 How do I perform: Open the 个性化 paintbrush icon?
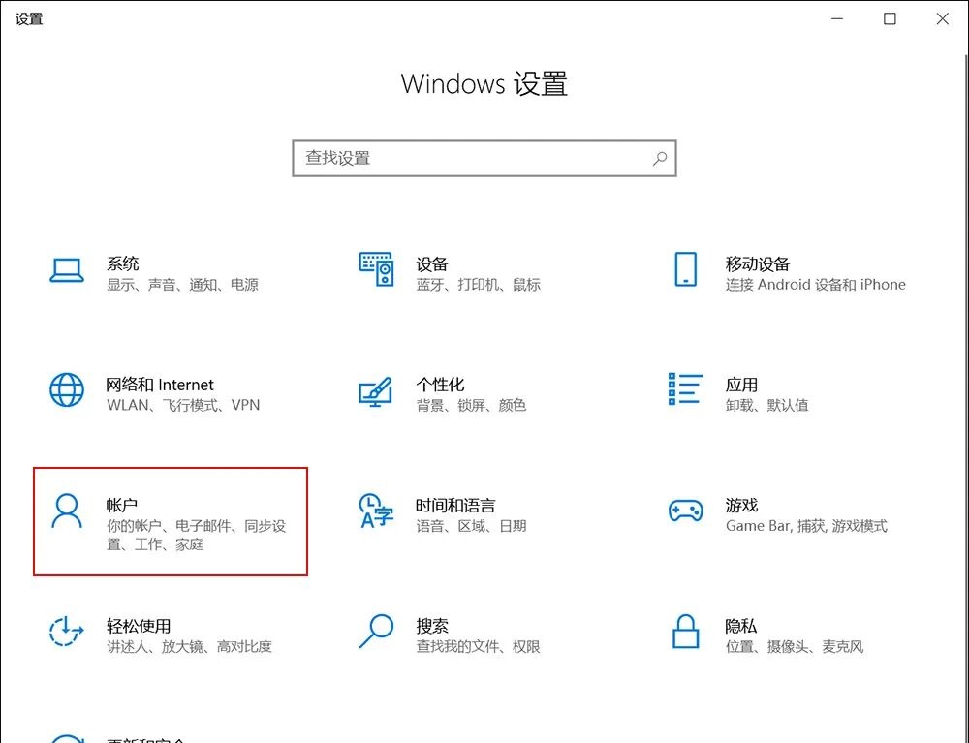(x=376, y=391)
